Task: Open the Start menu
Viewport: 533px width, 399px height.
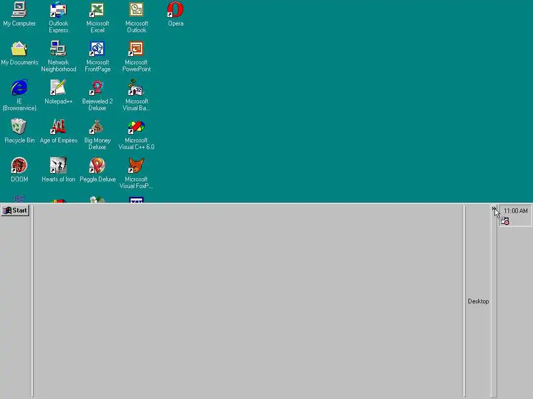Action: coord(15,210)
